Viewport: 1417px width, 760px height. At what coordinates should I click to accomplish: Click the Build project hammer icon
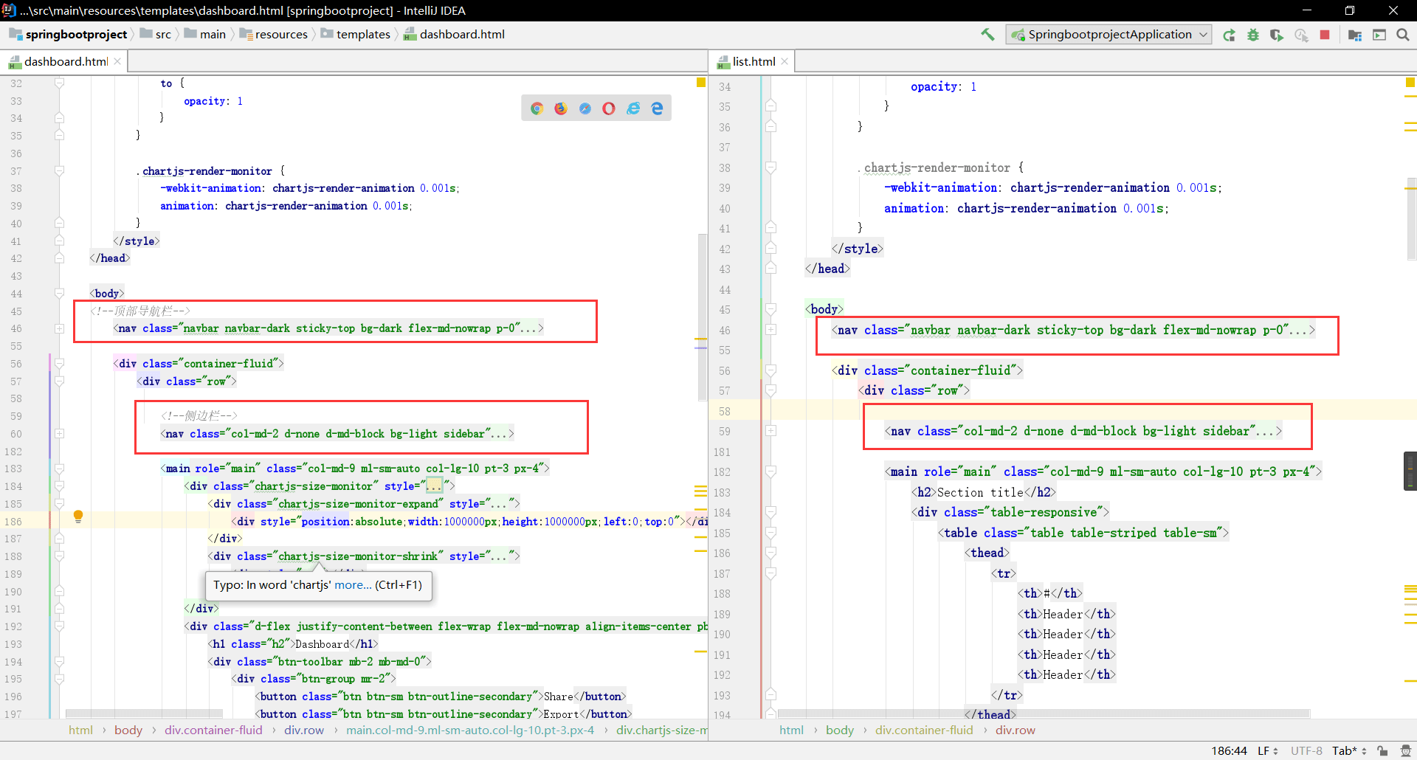pyautogui.click(x=987, y=35)
